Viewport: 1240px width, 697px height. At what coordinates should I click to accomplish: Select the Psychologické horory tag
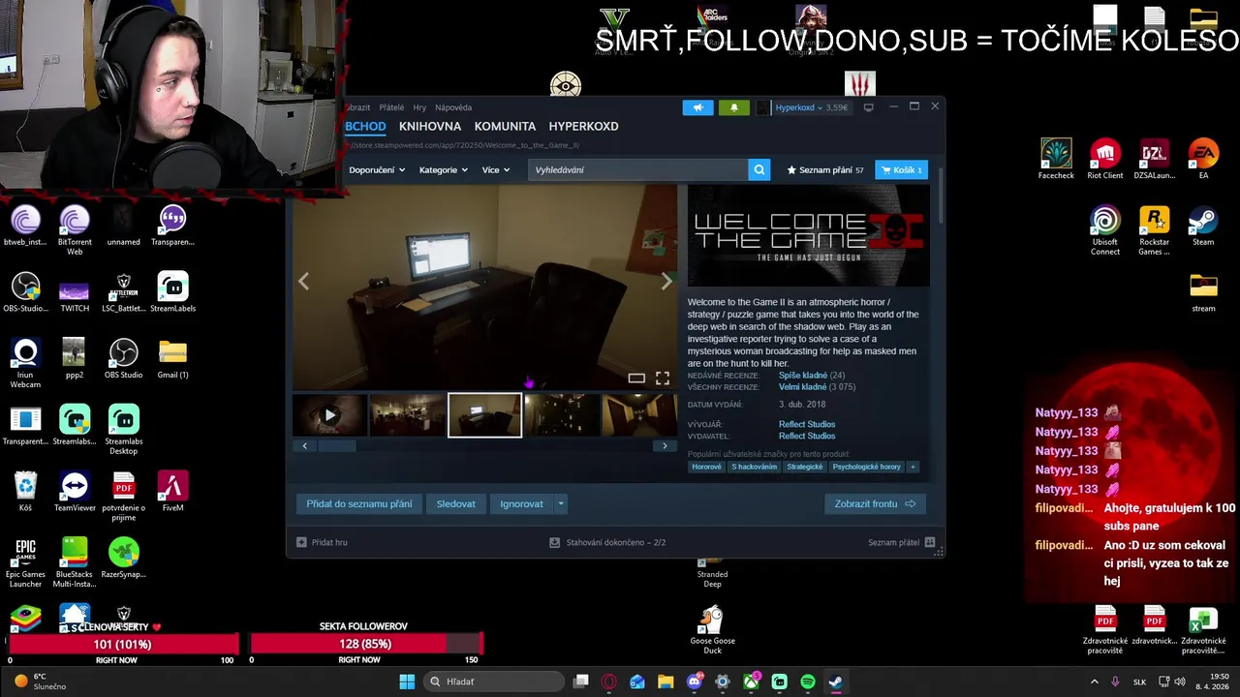867,467
